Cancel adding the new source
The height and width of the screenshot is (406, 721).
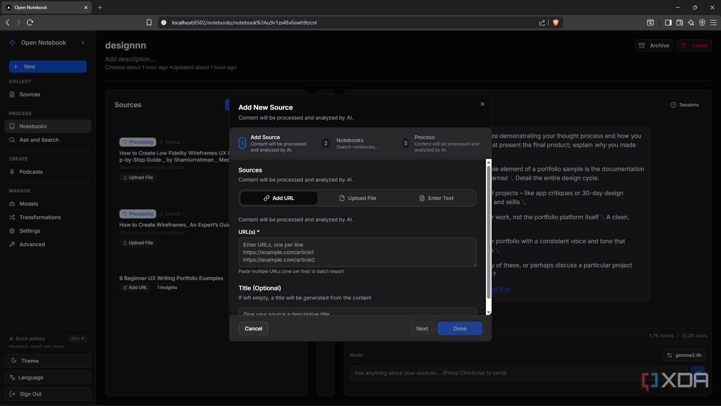[253, 329]
